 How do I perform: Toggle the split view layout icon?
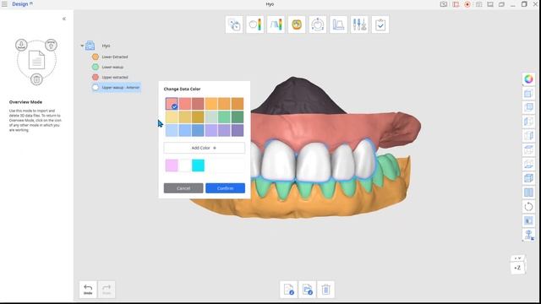coord(528,193)
